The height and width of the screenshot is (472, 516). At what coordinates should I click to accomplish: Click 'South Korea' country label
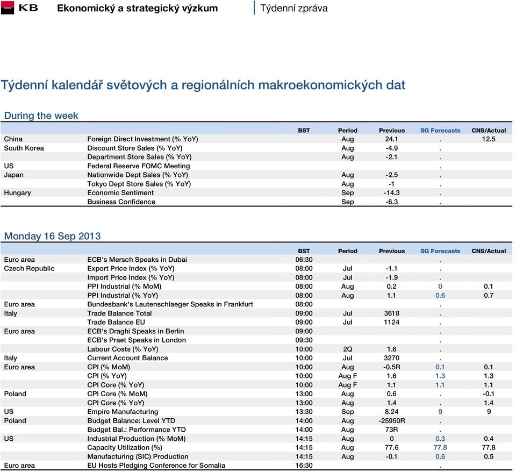pyautogui.click(x=24, y=148)
